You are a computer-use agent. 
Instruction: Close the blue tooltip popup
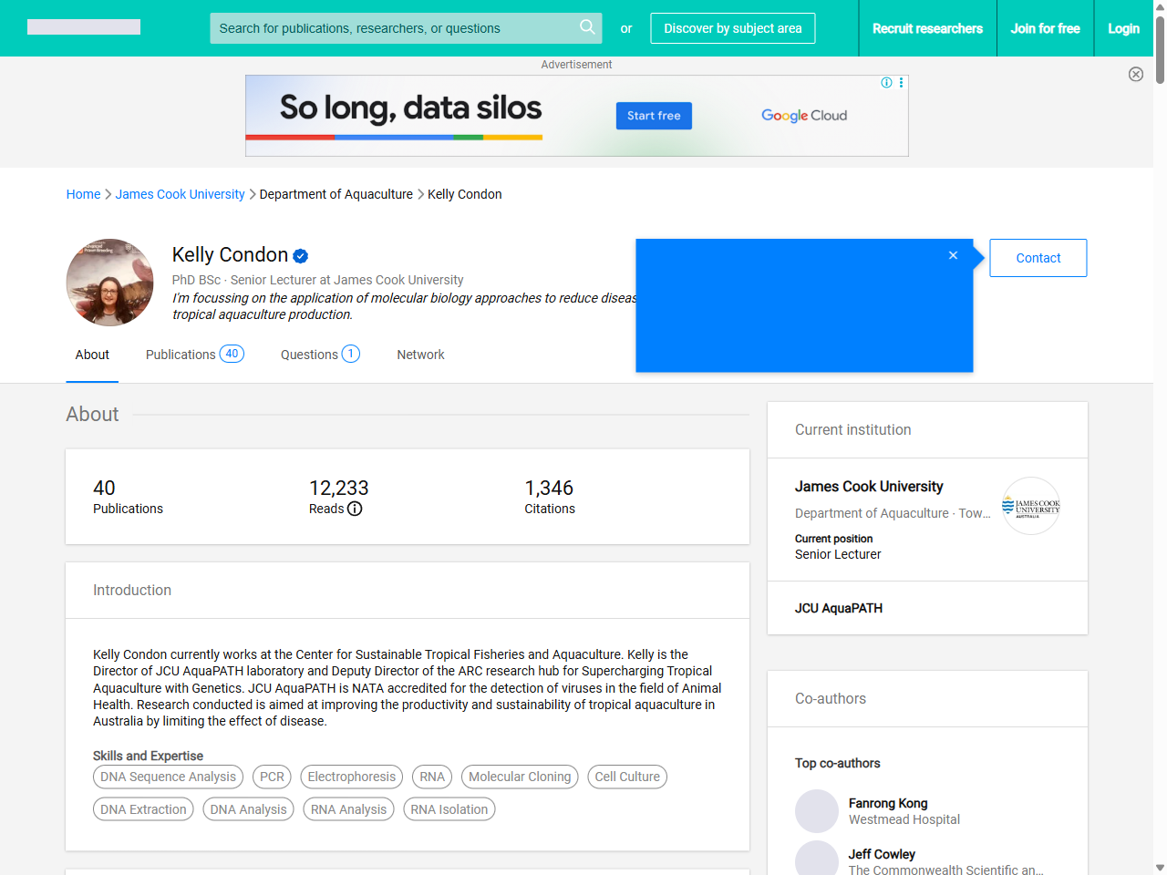(x=953, y=255)
